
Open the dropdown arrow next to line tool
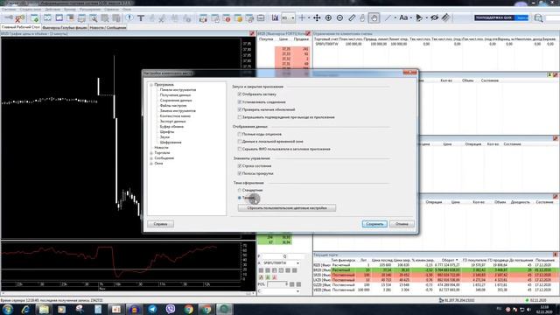395,17
